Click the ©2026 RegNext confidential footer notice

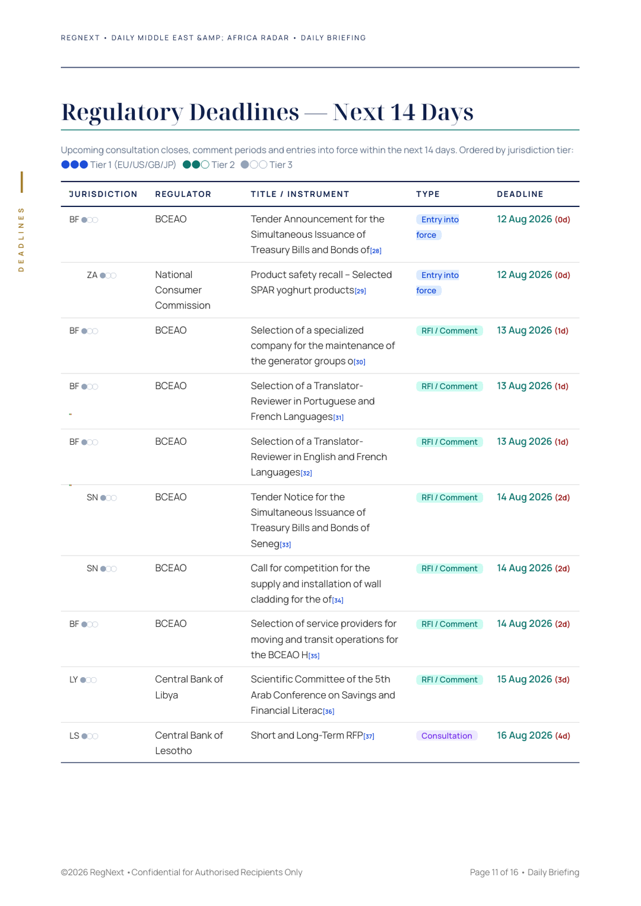(182, 872)
